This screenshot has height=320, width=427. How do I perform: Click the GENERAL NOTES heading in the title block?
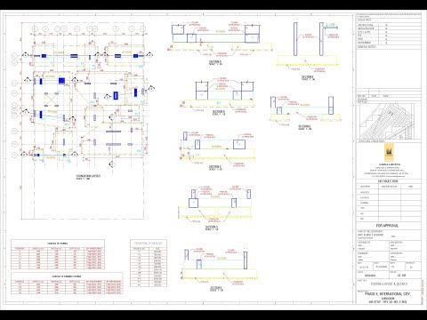click(x=367, y=47)
